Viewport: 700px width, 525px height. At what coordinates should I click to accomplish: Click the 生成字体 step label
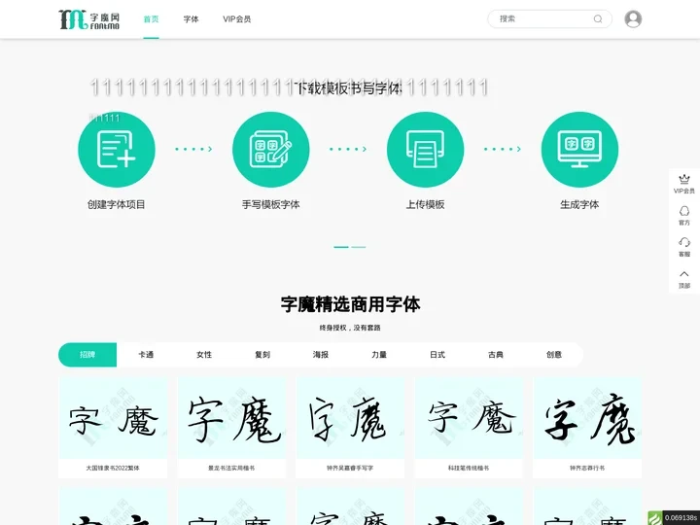pyautogui.click(x=579, y=204)
